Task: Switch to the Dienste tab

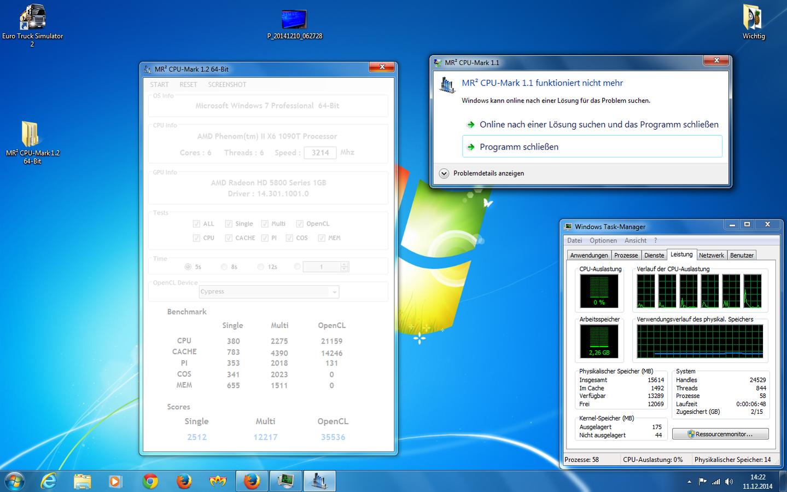Action: point(654,255)
